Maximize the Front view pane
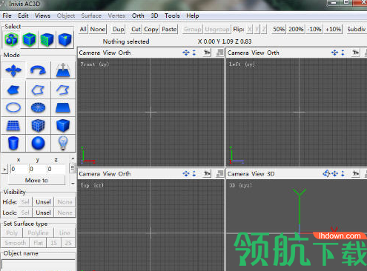The width and height of the screenshot is (367, 271). [219, 53]
